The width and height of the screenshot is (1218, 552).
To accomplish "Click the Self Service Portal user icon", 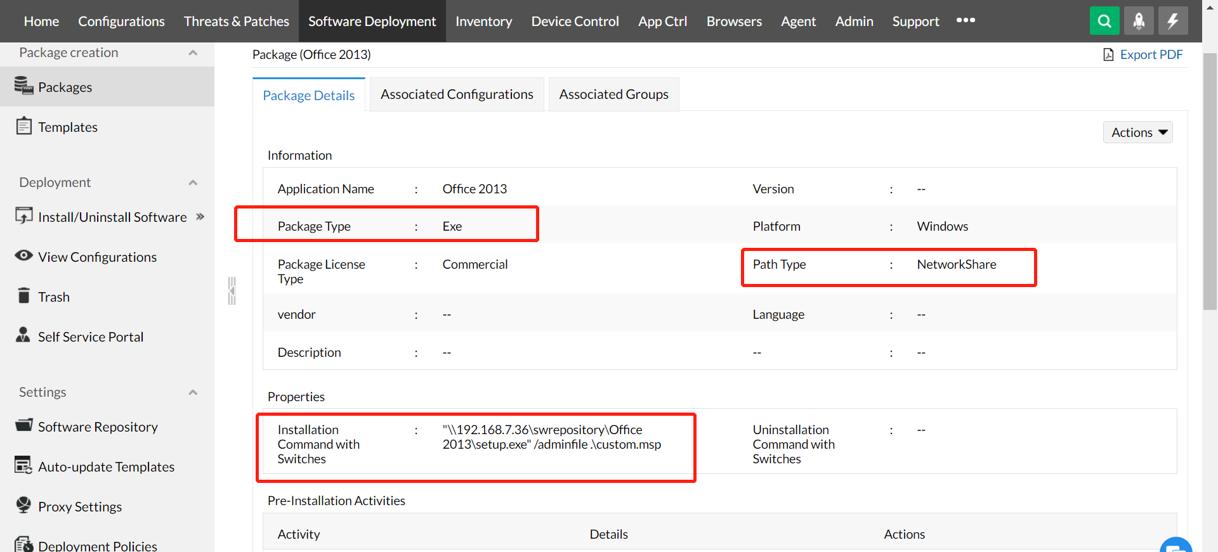I will (x=23, y=335).
